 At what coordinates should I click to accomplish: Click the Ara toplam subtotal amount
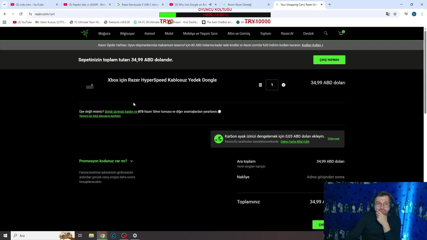point(330,161)
